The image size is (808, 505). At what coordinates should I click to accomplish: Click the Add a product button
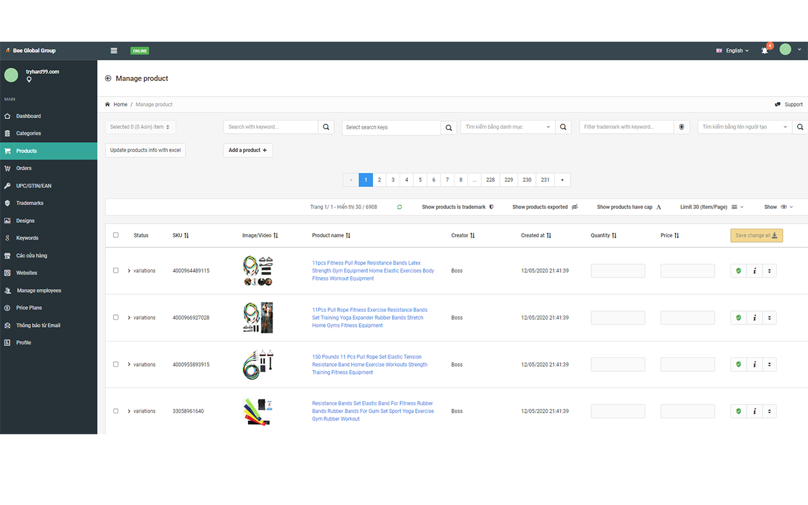pos(247,150)
